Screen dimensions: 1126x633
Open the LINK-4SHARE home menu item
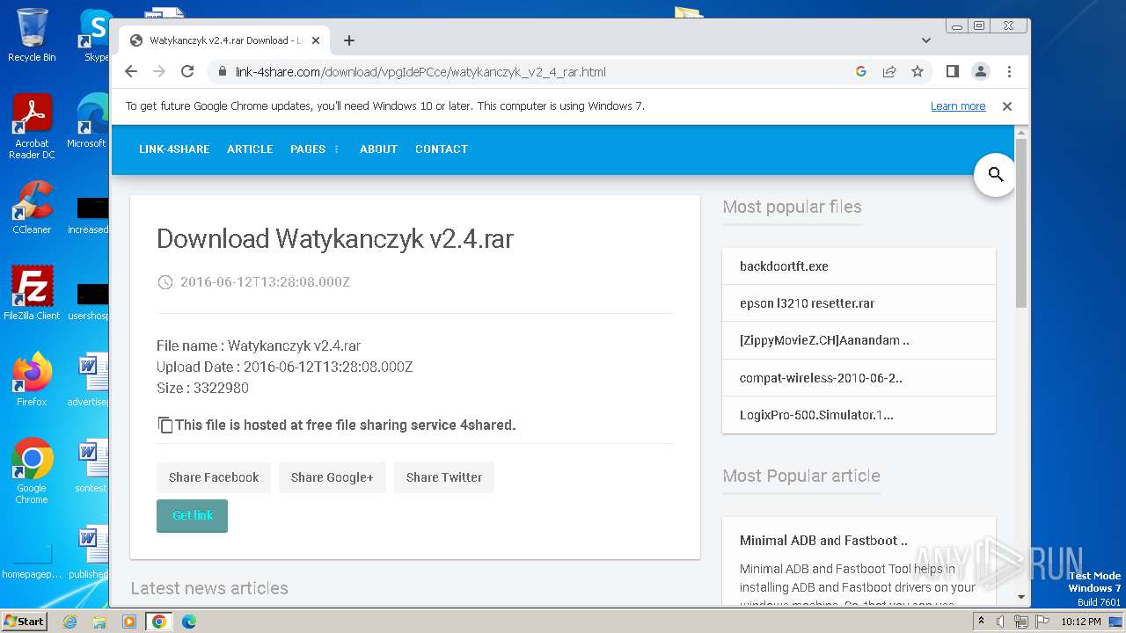pyautogui.click(x=174, y=149)
